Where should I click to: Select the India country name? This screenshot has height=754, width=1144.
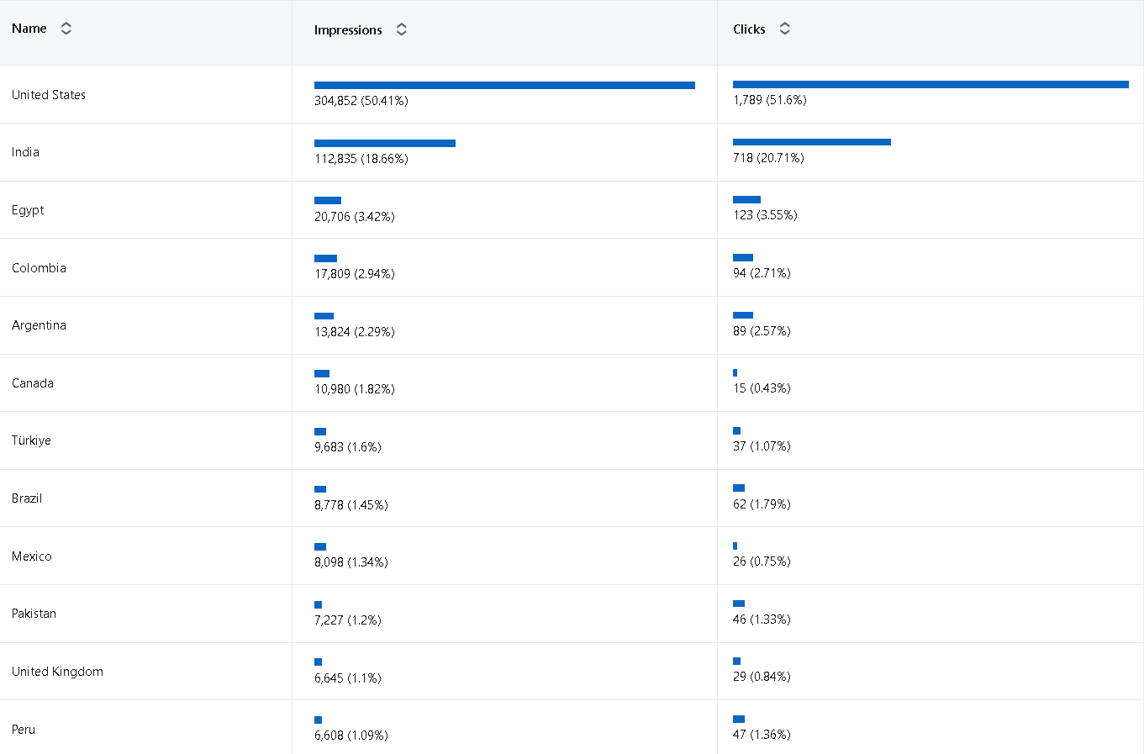point(25,152)
